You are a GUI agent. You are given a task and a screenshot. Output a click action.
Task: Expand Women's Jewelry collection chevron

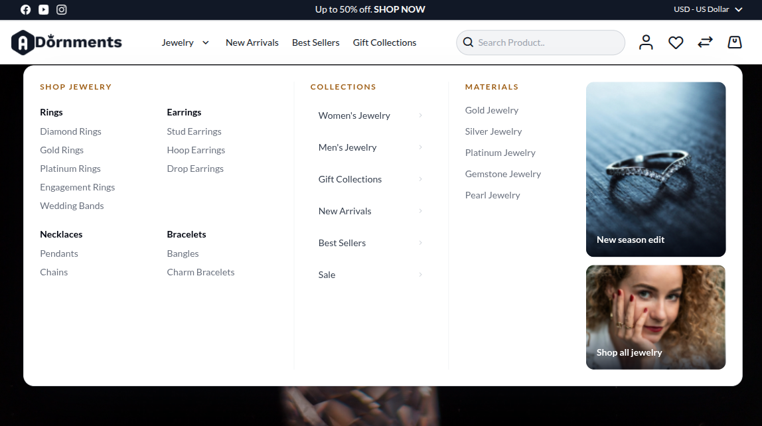tap(420, 115)
